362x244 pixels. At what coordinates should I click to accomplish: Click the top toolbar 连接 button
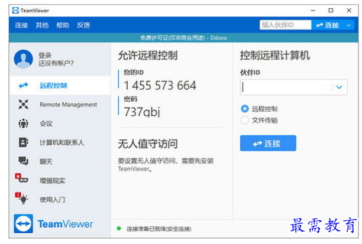pos(327,25)
